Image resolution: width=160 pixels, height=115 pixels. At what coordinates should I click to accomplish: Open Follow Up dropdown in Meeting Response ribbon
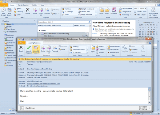[x=113, y=53]
